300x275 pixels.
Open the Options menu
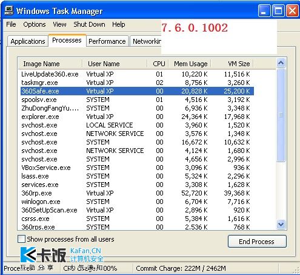35,24
